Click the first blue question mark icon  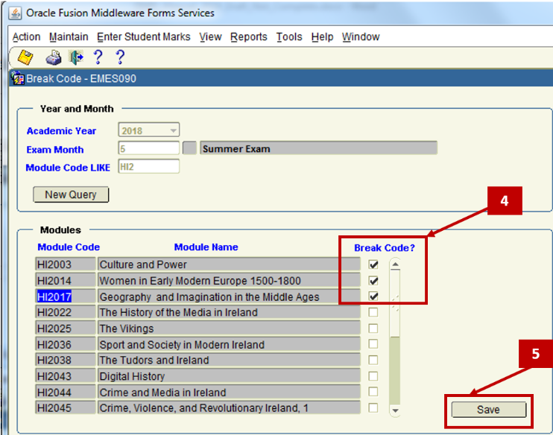pyautogui.click(x=97, y=57)
